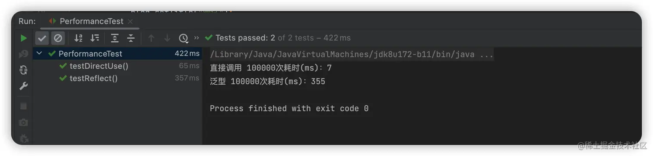Show more toolbar actions chevron
The height and width of the screenshot is (156, 653).
(197, 38)
